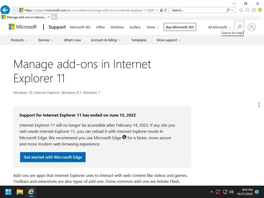Screen dimensions: 264x198
Task: Click the Home icon in IE toolbar
Action: click(x=241, y=10)
